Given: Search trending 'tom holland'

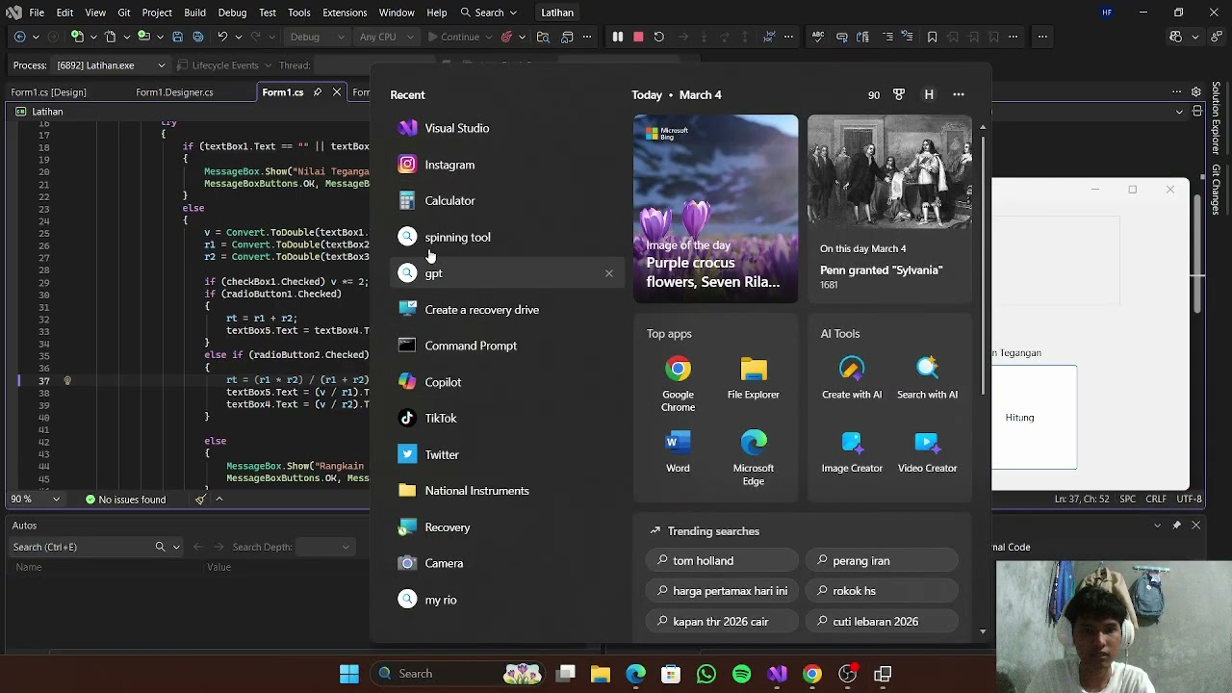Looking at the screenshot, I should coord(722,561).
